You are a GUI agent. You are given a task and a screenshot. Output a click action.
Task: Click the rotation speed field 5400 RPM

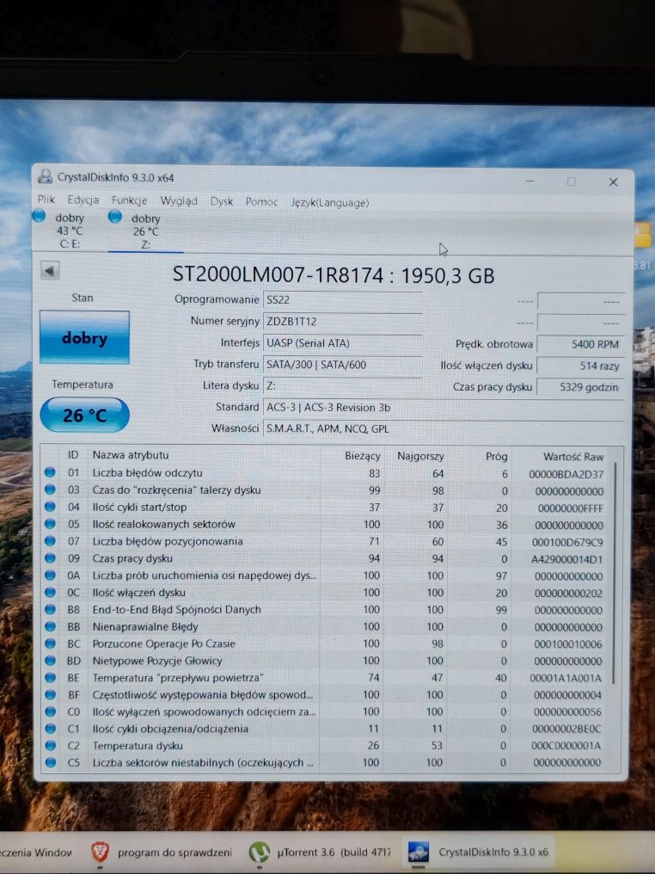(580, 344)
